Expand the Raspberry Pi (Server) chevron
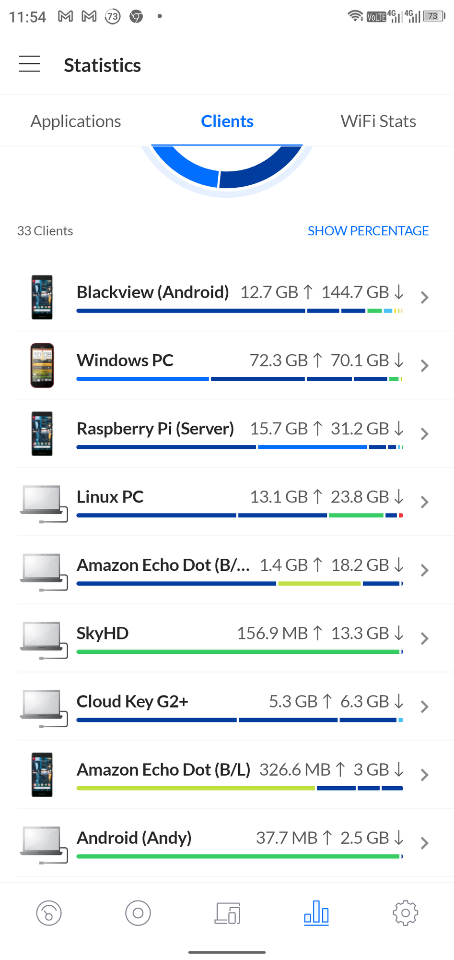Image resolution: width=454 pixels, height=960 pixels. [424, 434]
